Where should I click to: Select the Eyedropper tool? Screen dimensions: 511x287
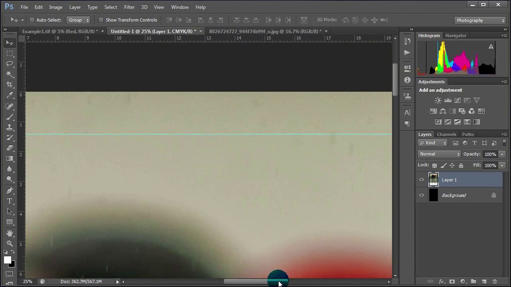pos(10,95)
